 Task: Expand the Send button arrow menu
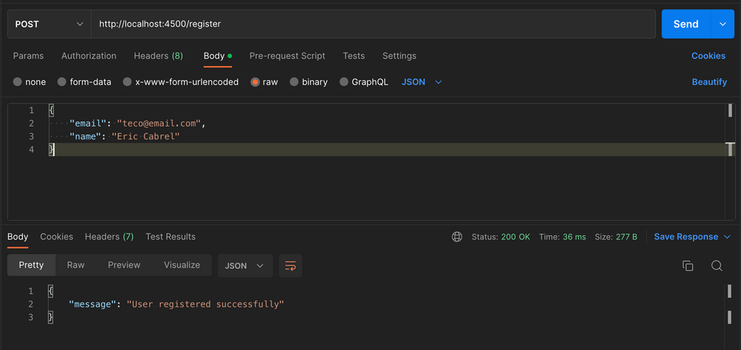point(722,24)
